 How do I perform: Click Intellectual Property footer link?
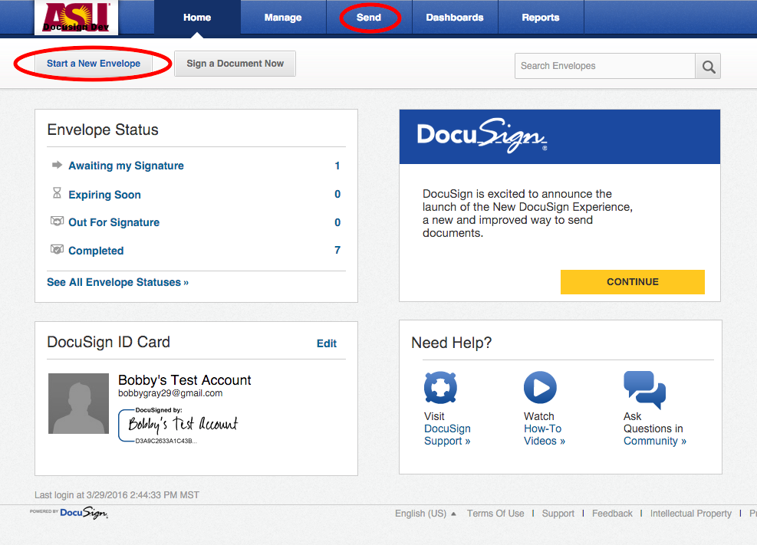pyautogui.click(x=691, y=513)
